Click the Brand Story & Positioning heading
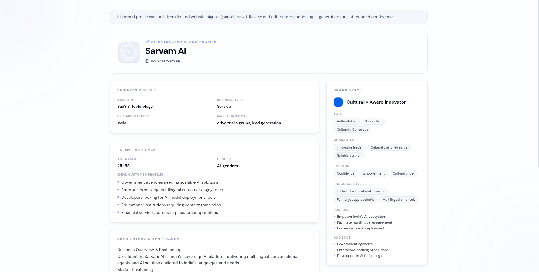This screenshot has height=272, width=539. (149, 240)
